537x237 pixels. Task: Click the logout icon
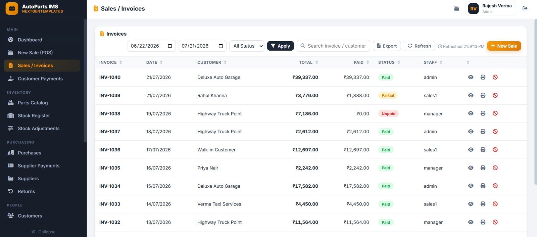point(525,8)
